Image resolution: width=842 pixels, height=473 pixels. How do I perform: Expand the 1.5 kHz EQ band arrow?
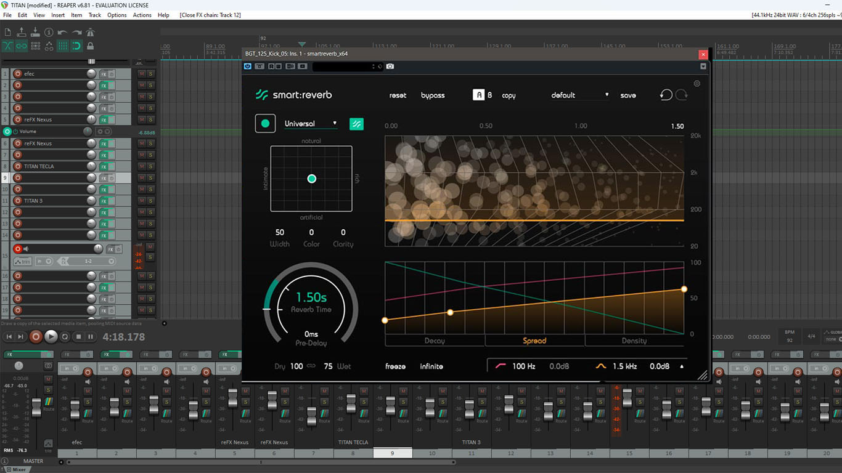(x=682, y=366)
